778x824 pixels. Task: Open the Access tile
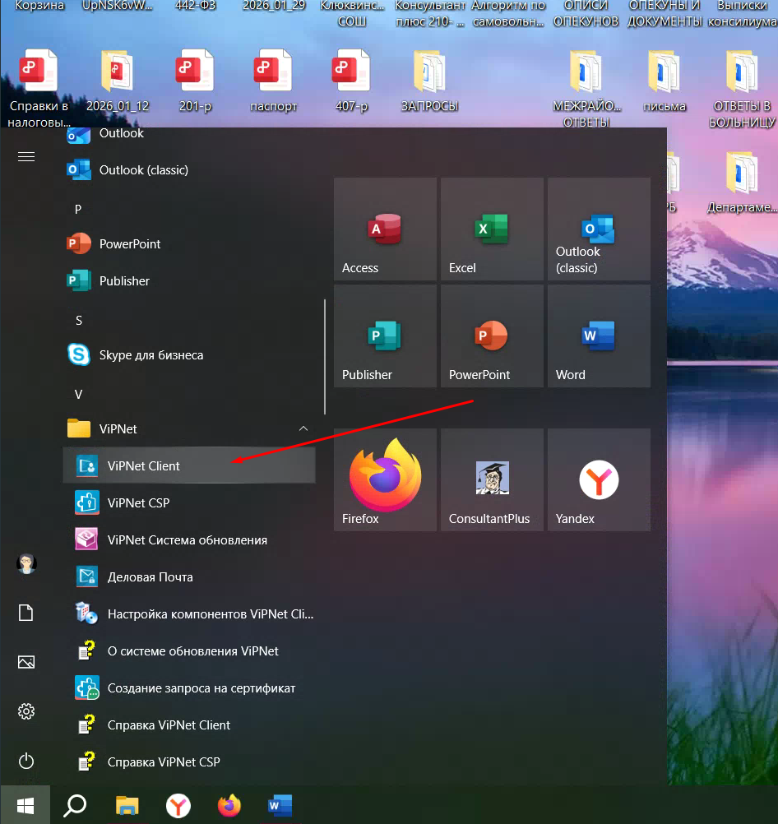coord(385,229)
